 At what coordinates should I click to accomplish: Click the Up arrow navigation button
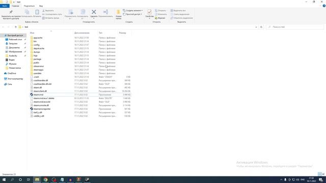click(x=16, y=27)
